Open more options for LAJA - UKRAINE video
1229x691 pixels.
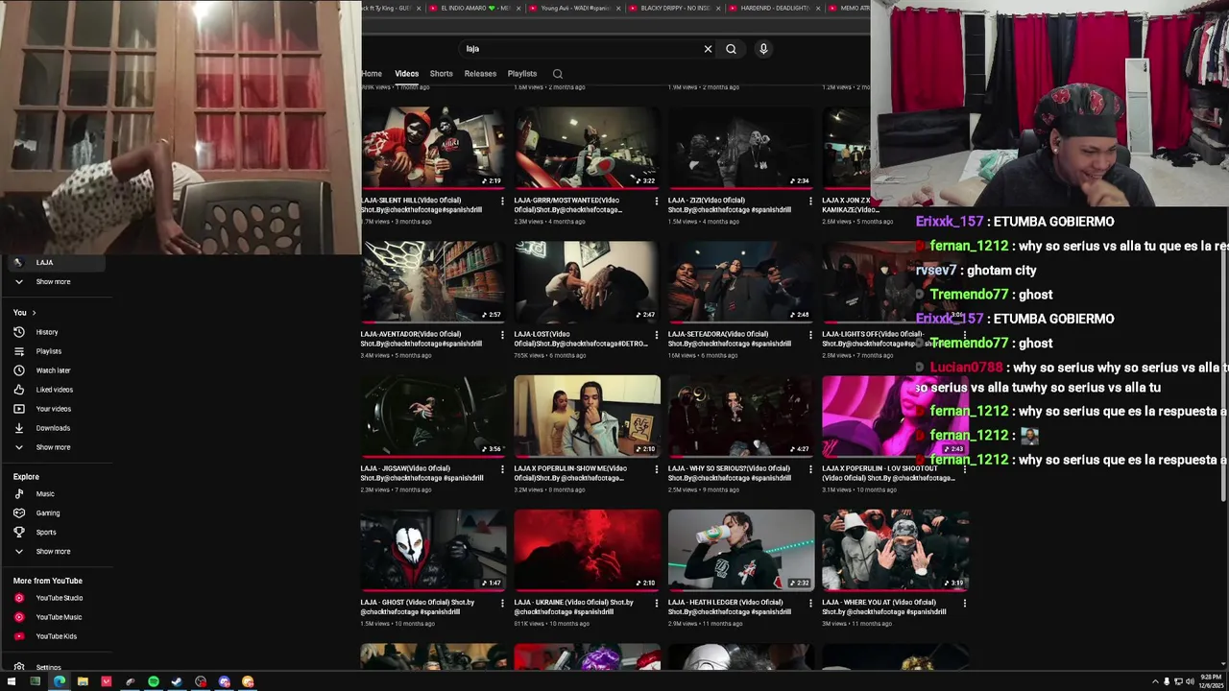[x=657, y=604]
